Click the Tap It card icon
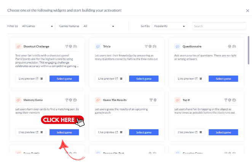This screenshot has height=162, width=252. click(177, 100)
